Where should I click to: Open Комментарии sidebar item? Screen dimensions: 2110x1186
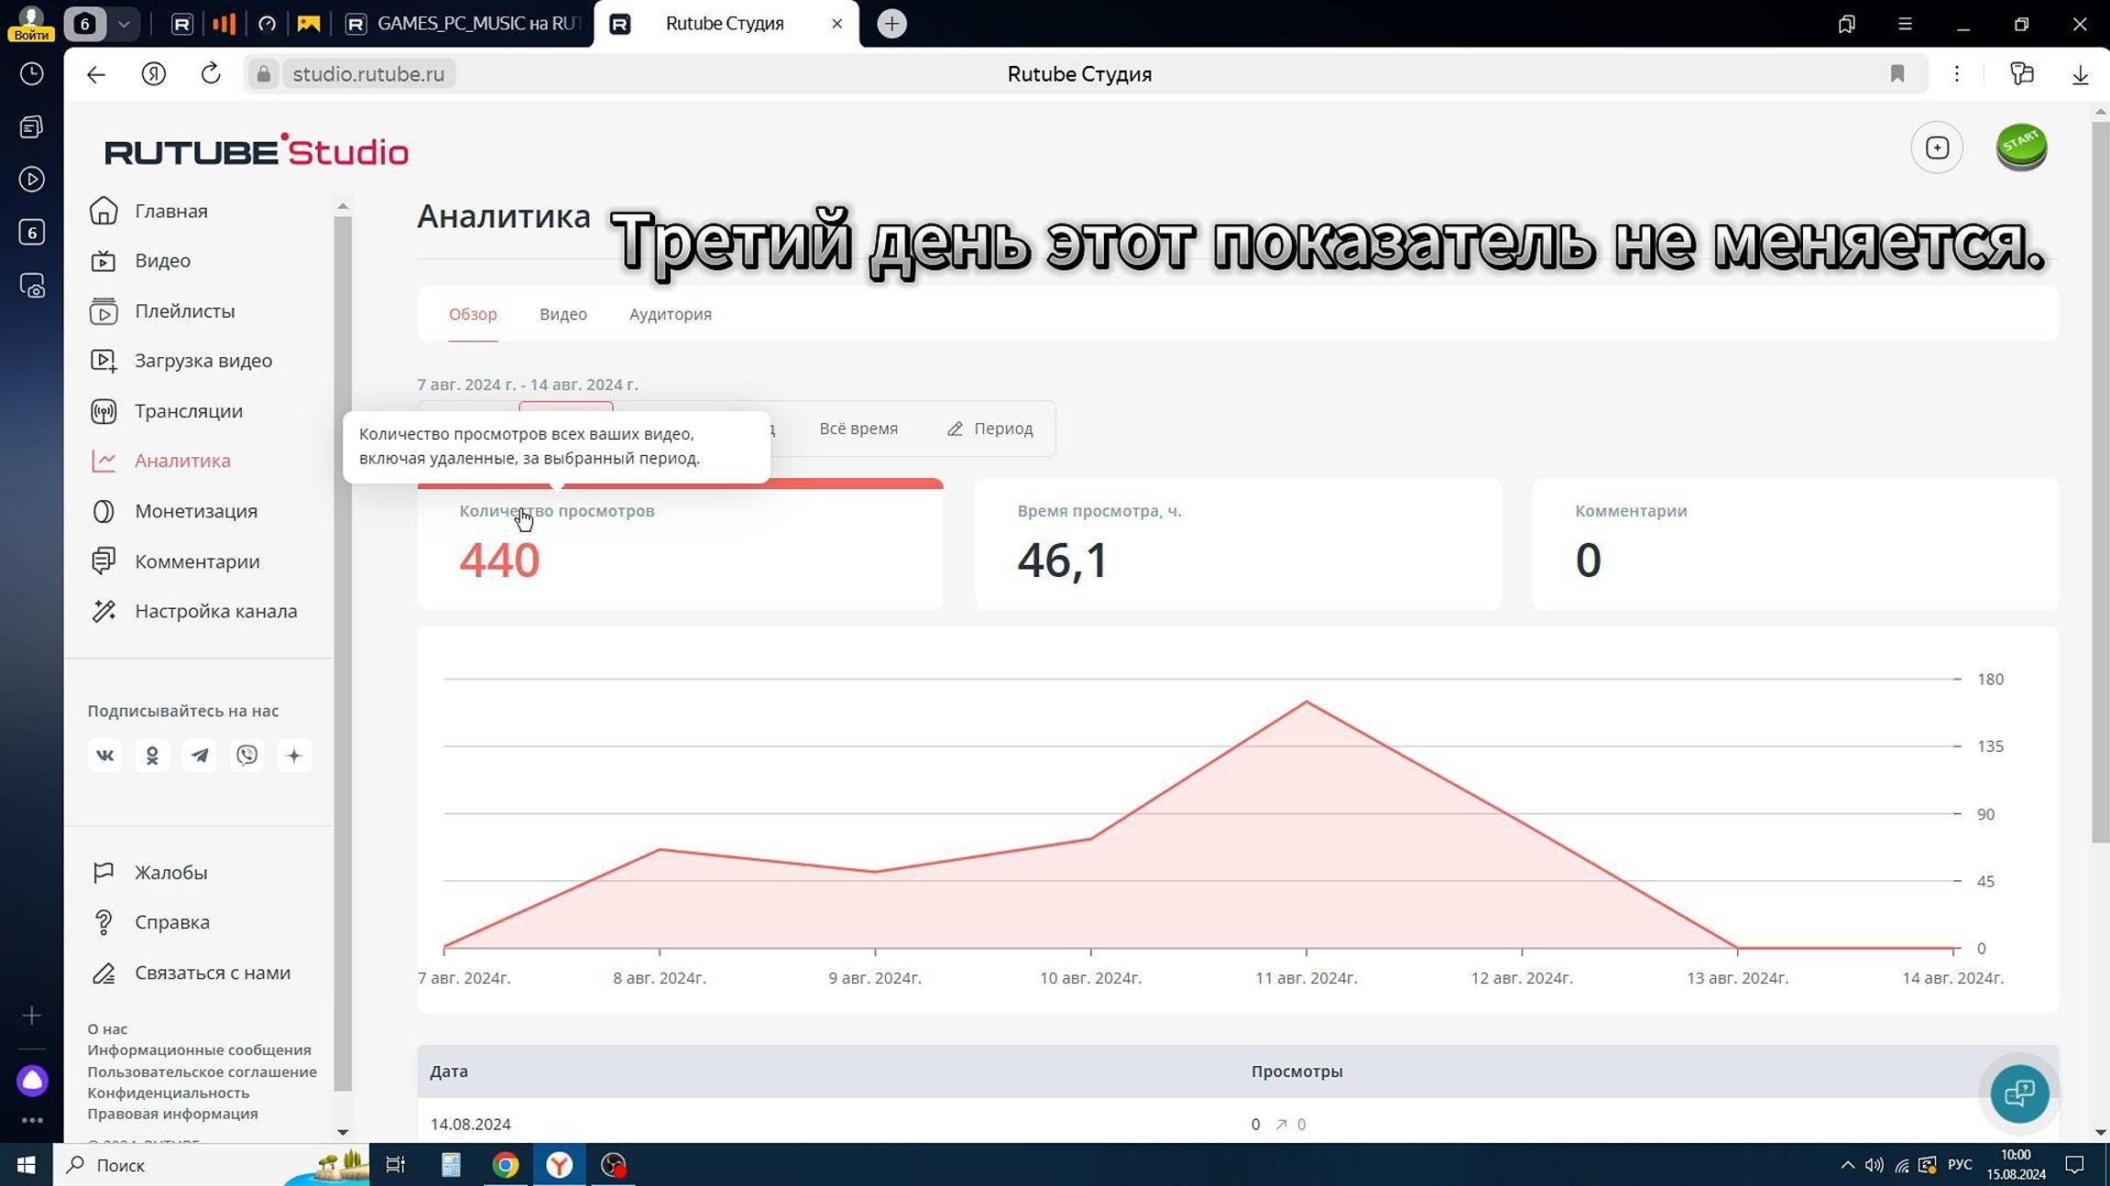[196, 561]
